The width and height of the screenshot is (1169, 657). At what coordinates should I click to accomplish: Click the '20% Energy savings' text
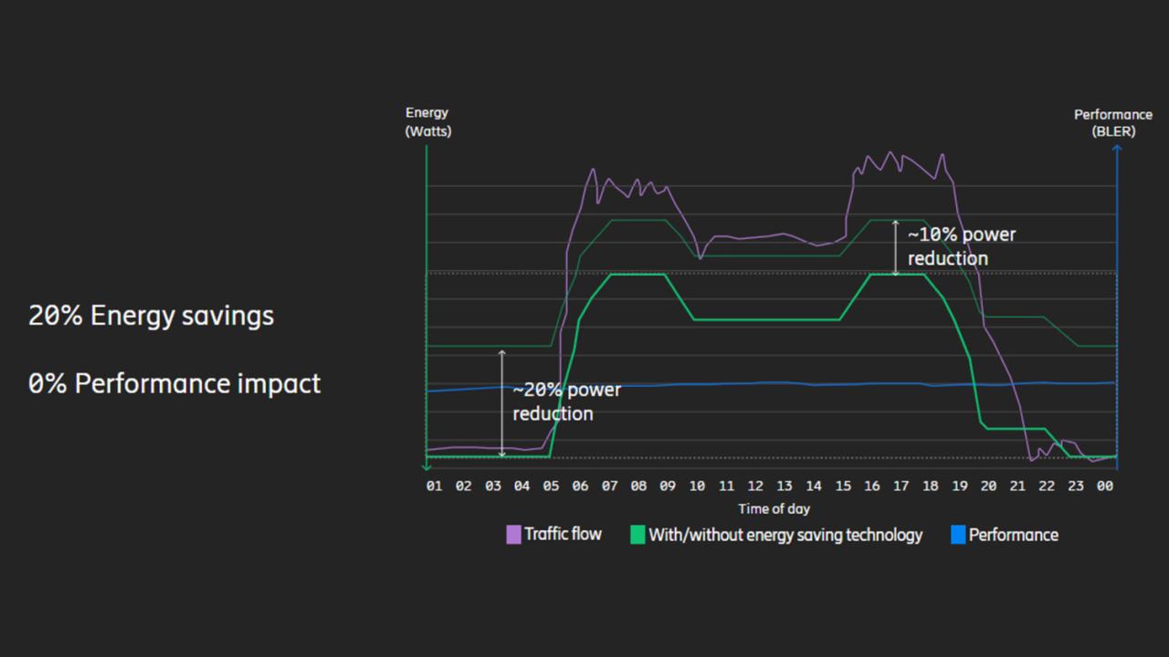[152, 316]
